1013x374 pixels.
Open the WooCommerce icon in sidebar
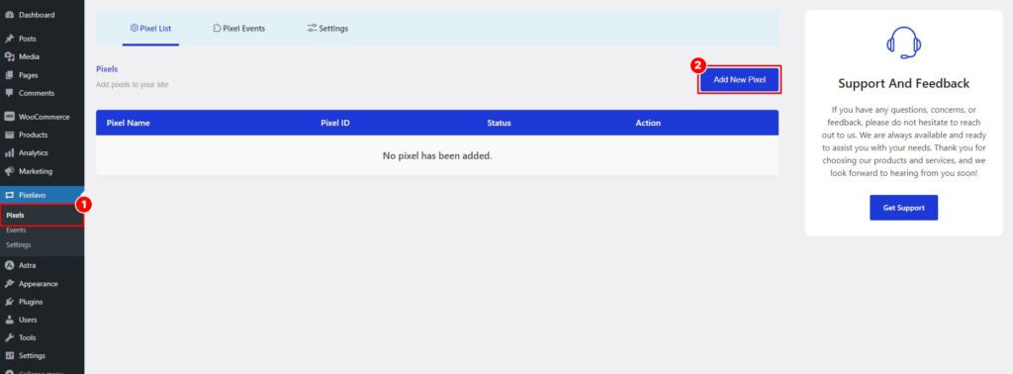point(9,117)
